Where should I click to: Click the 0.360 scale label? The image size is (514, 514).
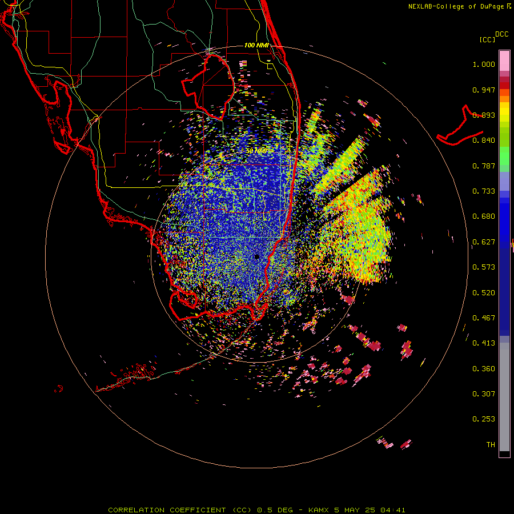click(x=484, y=369)
